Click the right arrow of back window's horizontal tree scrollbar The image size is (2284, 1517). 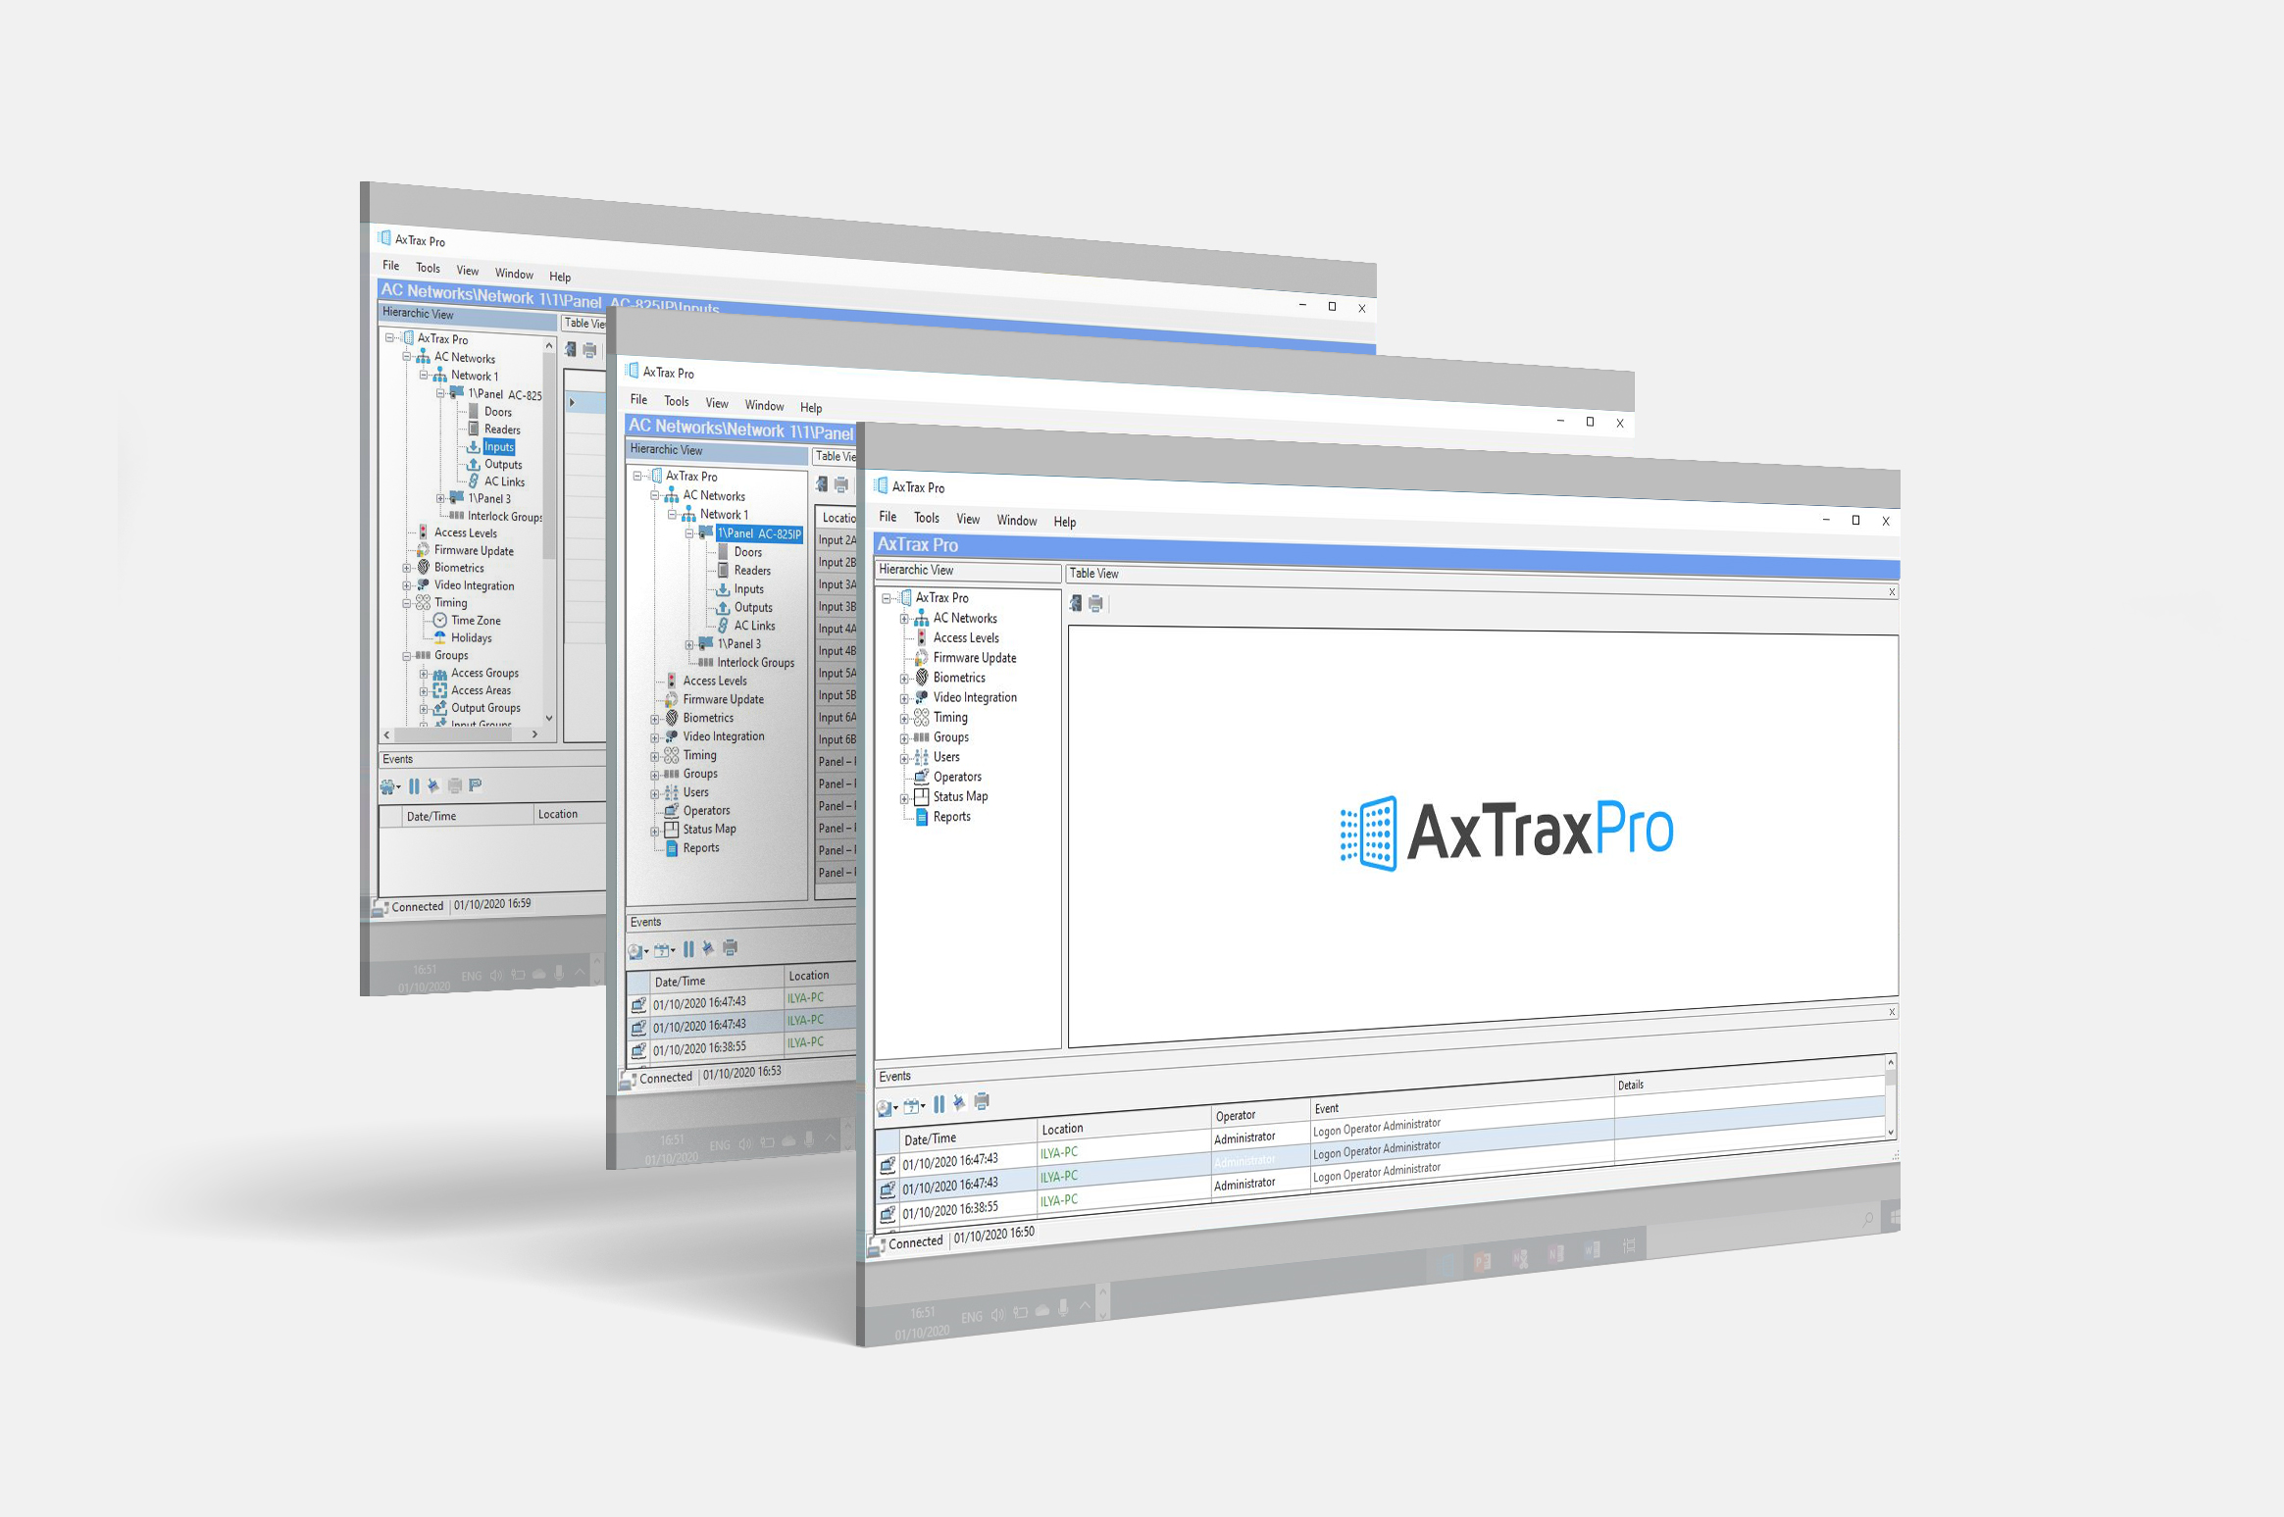534,733
